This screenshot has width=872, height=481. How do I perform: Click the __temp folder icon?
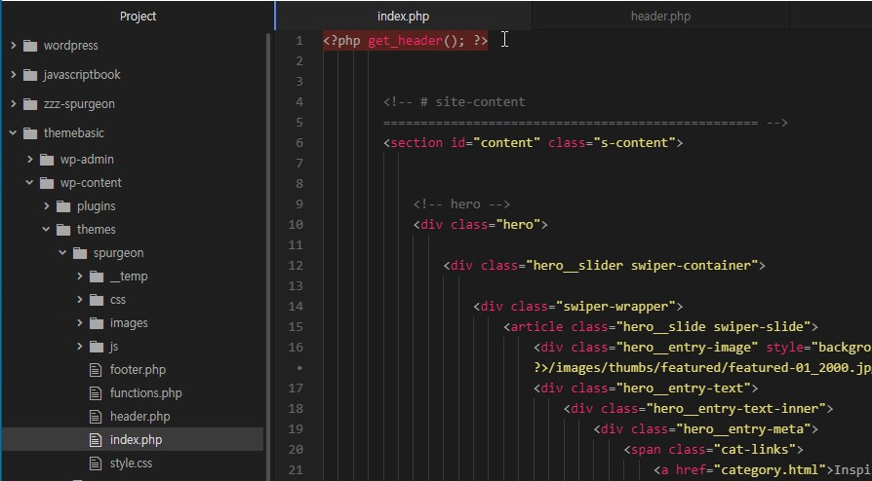[x=97, y=277]
